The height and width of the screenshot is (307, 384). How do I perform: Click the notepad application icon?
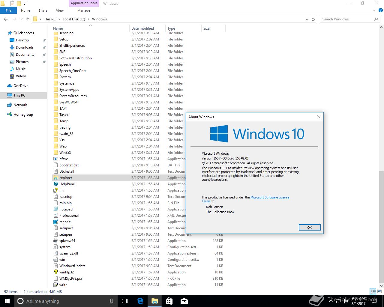55,209
